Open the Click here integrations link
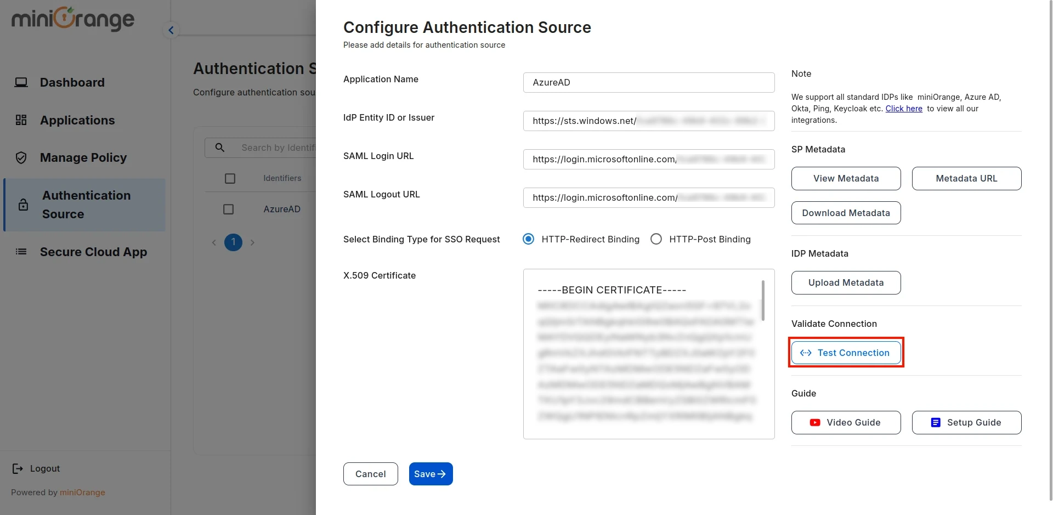The width and height of the screenshot is (1053, 515). coord(903,109)
